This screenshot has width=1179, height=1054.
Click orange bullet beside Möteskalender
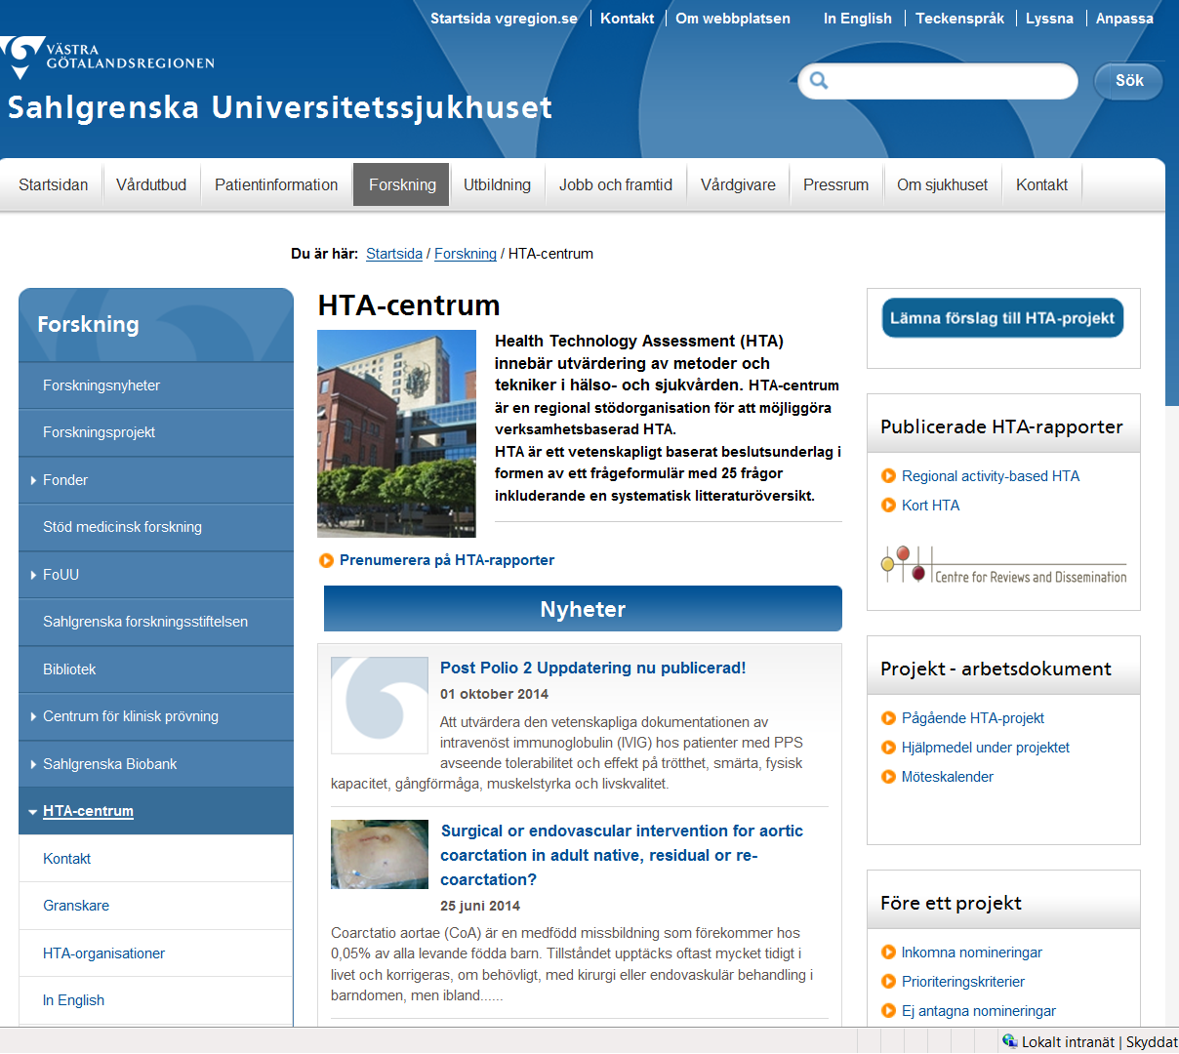click(x=888, y=777)
